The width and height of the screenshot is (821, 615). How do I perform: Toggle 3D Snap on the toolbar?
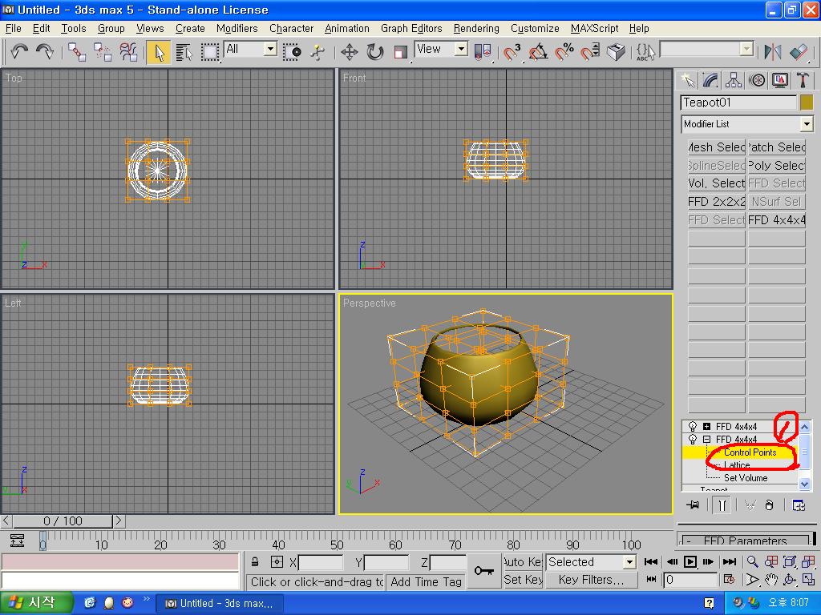[512, 52]
